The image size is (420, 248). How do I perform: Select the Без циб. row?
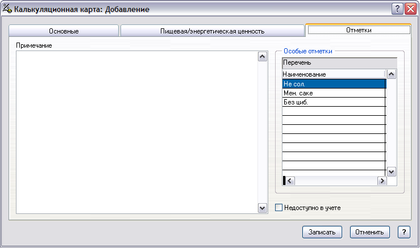[334, 102]
